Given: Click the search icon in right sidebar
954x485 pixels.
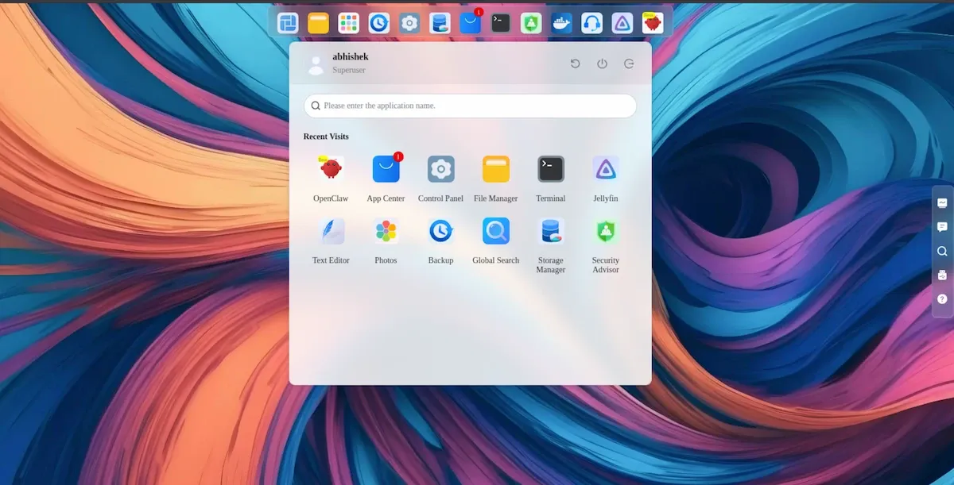Looking at the screenshot, I should pos(942,251).
